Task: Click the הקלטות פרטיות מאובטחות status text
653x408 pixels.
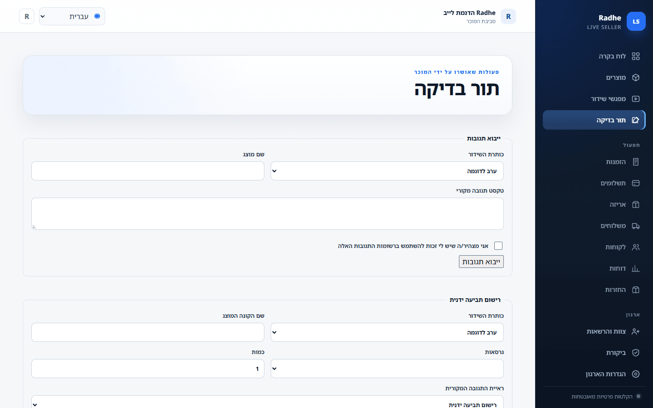Action: [x=602, y=397]
